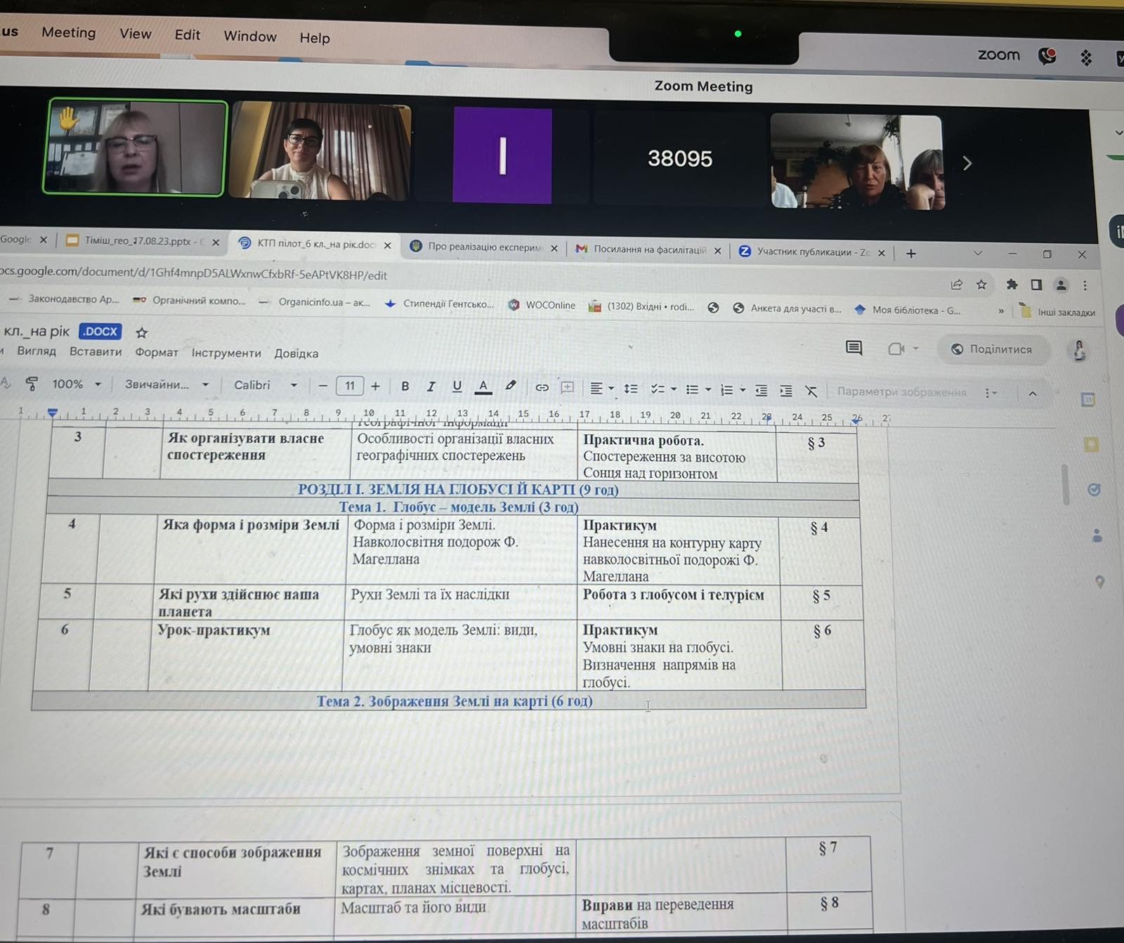Add a comment with the toolbar comment icon
Screen dimensions: 1124x943
[x=568, y=387]
